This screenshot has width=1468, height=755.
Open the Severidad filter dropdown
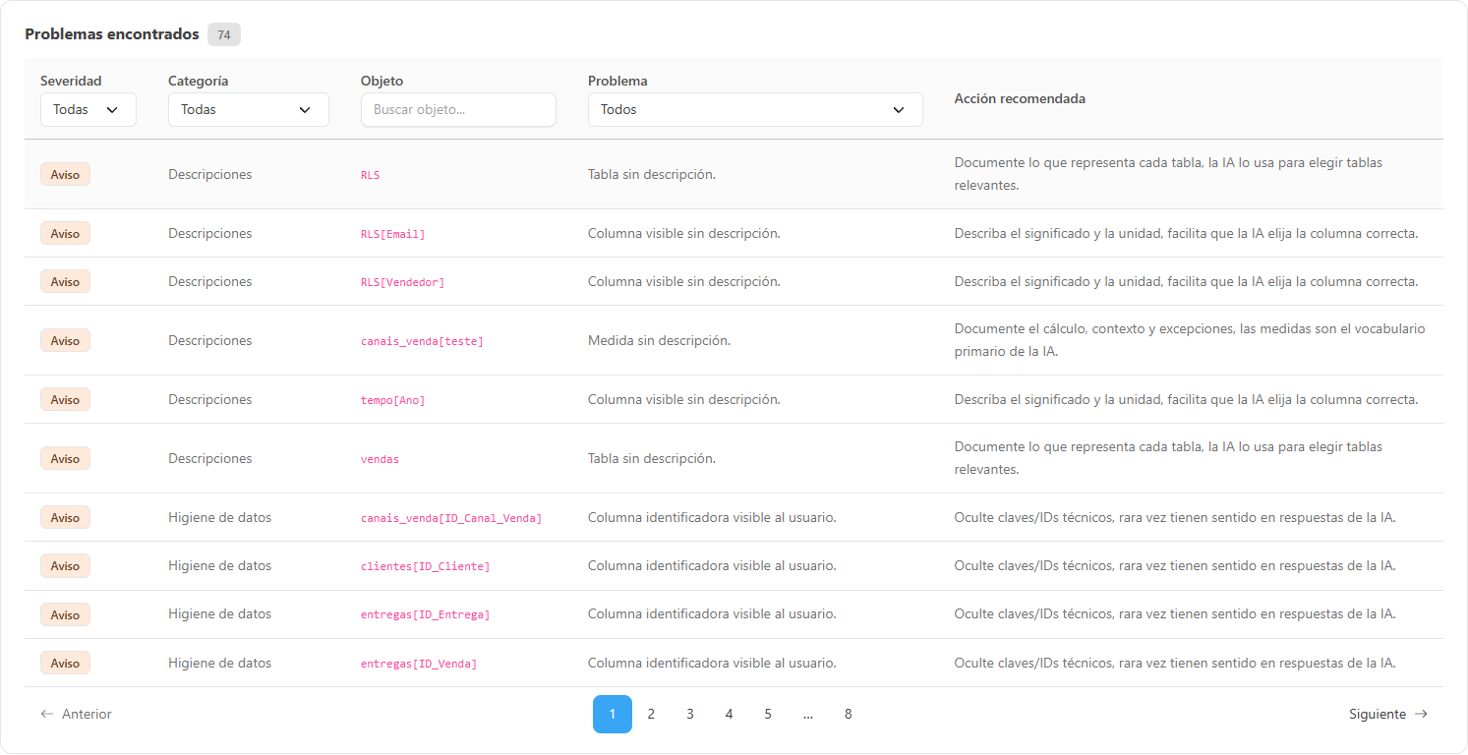[88, 110]
